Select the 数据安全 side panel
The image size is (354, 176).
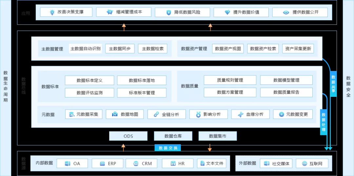point(348,88)
